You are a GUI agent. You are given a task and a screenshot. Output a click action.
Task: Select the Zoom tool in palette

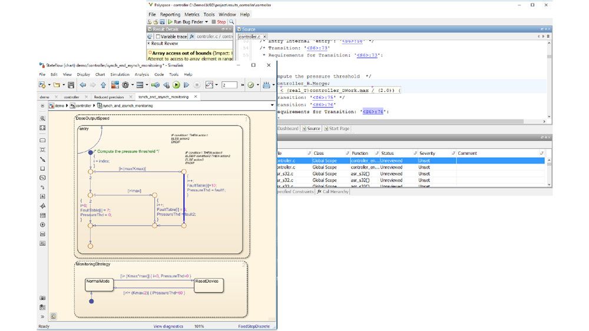tap(42, 118)
